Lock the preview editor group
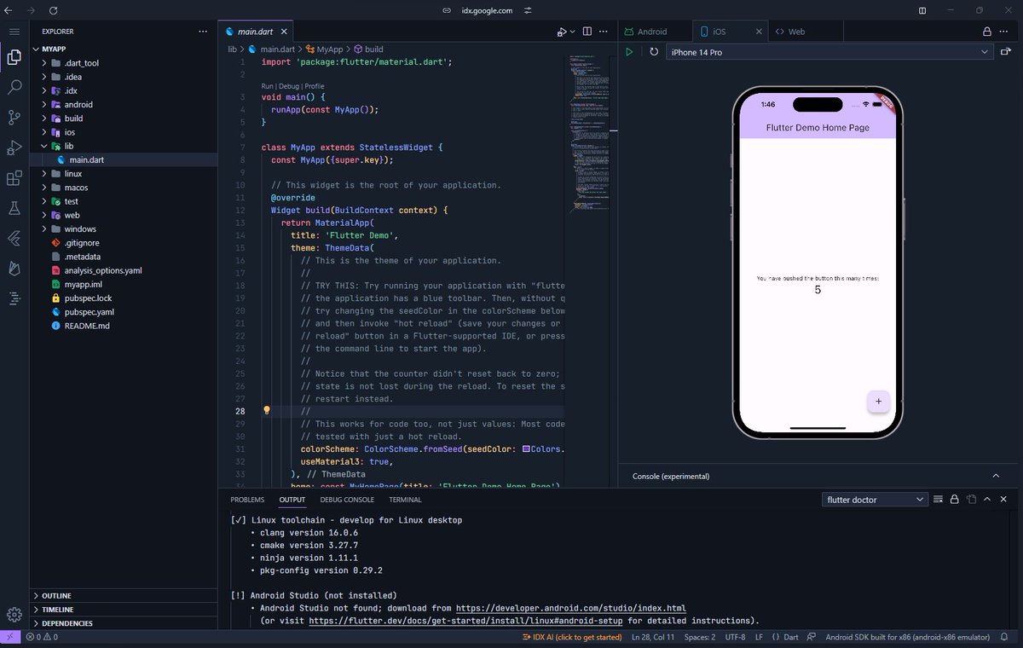Screen dimensions: 1023x648 (987, 32)
